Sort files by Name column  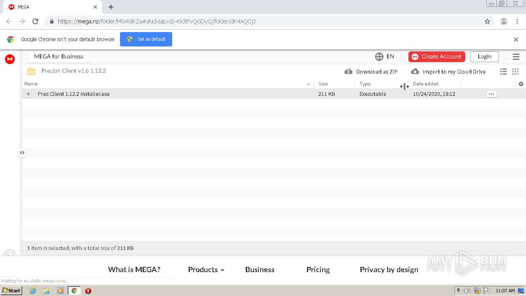point(31,84)
